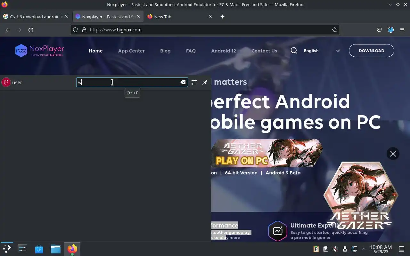The width and height of the screenshot is (410, 256).
Task: Open the App Center page
Action: (131, 51)
